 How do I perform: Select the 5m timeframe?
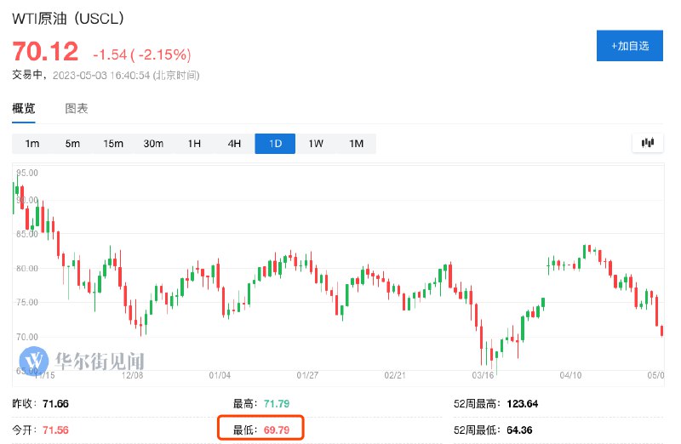coord(72,144)
